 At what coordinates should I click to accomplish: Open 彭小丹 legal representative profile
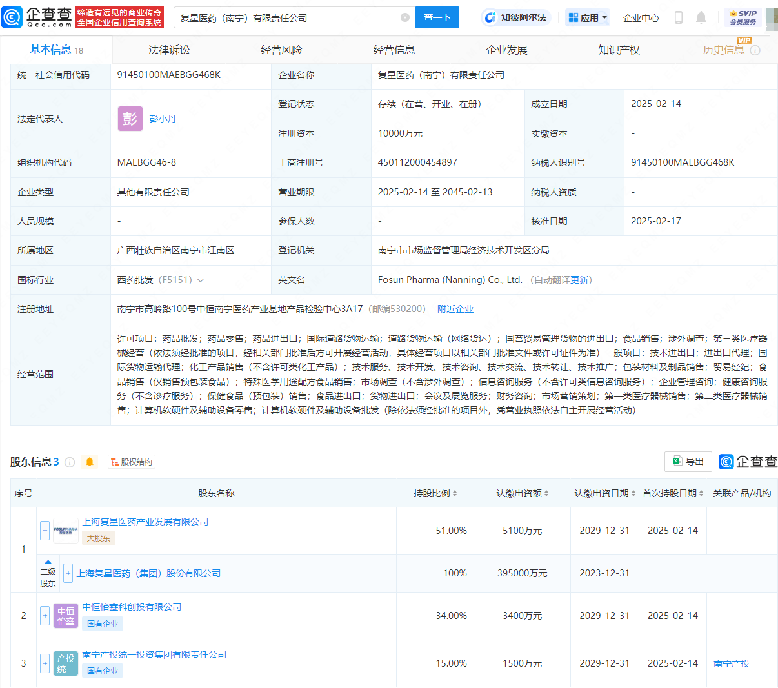[x=163, y=119]
